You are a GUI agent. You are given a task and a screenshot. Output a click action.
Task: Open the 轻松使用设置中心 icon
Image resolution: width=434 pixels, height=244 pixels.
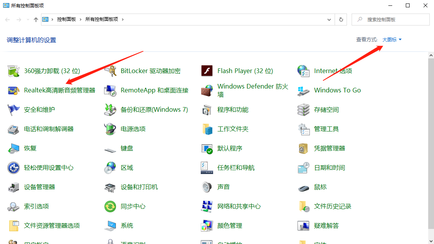(x=13, y=168)
